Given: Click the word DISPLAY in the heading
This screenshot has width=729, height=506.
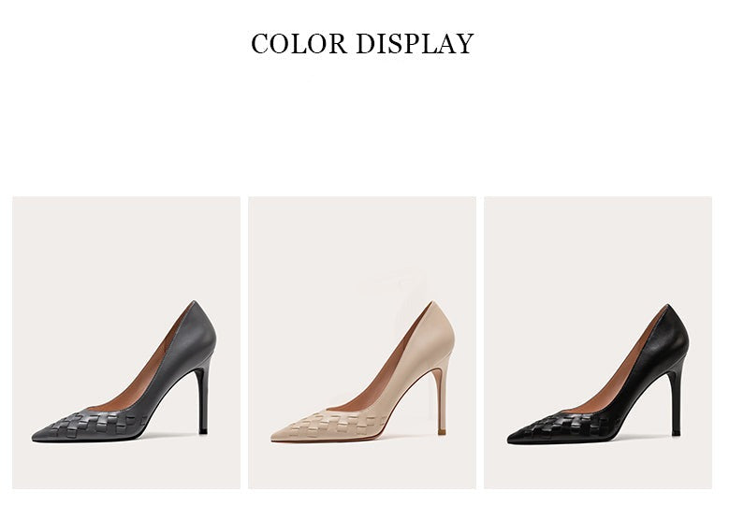Looking at the screenshot, I should [416, 44].
